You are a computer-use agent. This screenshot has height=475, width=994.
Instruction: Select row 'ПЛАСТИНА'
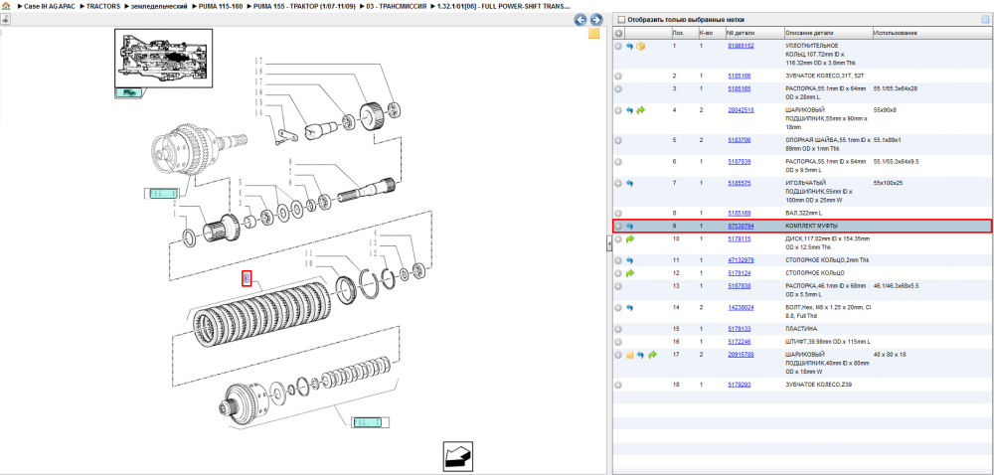point(802,329)
